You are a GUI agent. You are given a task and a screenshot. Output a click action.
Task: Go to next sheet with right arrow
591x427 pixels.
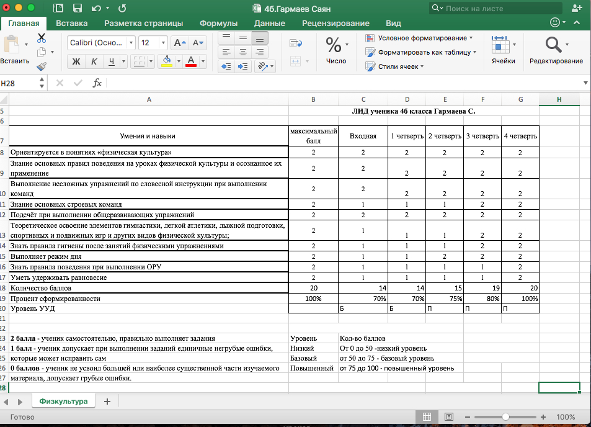[20, 402]
